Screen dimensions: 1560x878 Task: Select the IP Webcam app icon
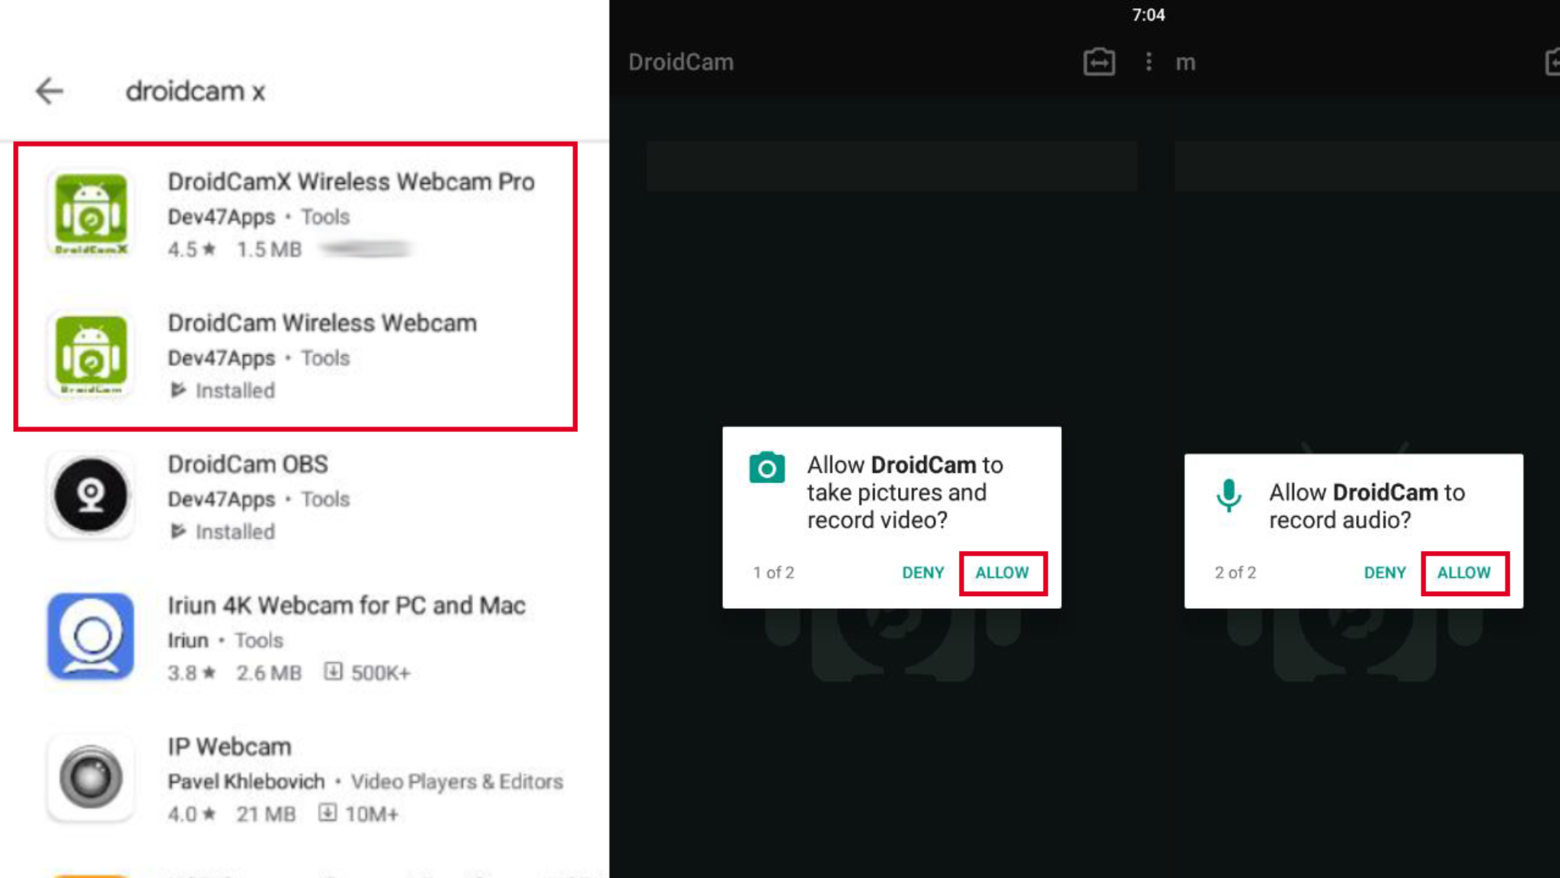[x=91, y=777]
